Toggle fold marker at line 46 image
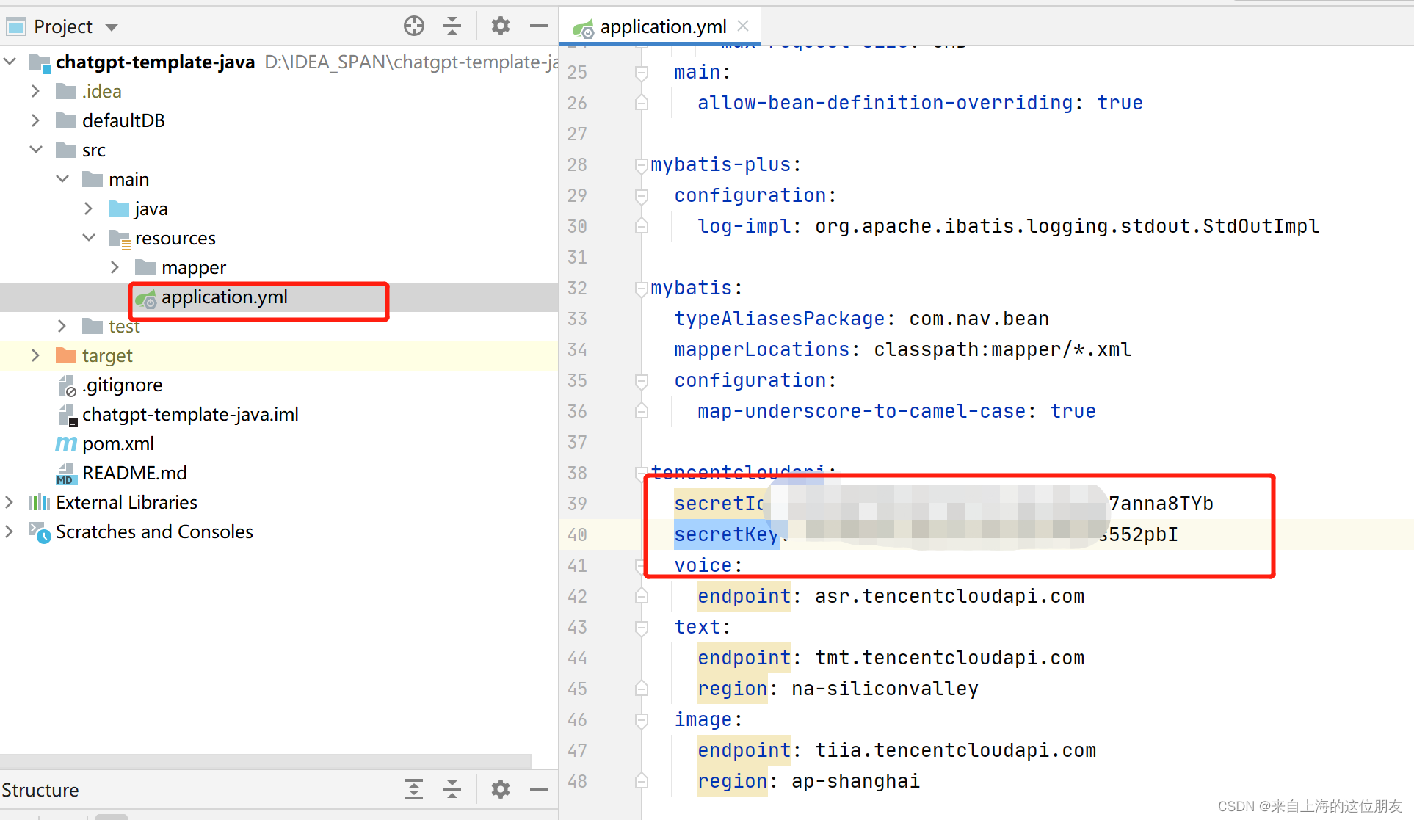1414x820 pixels. tap(642, 719)
